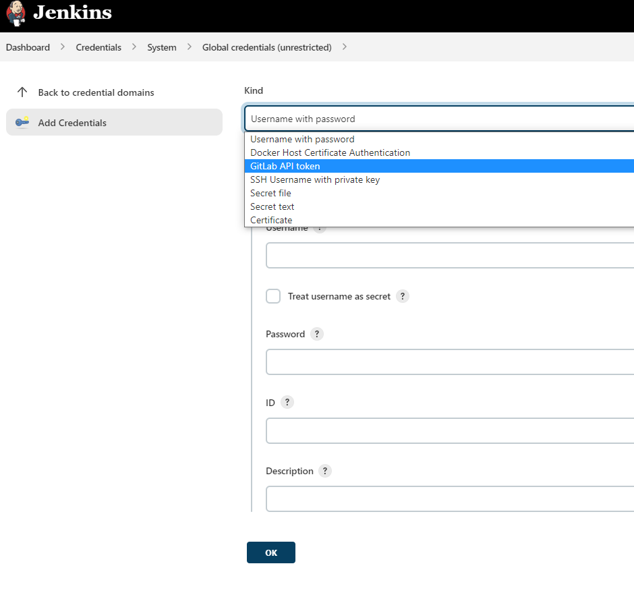
Task: Click the key icon for Add Credentials
Action: 22,122
